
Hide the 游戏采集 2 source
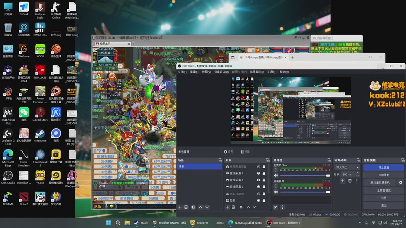258,187
